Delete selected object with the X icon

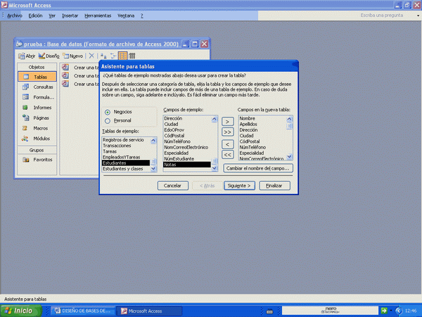[91, 56]
